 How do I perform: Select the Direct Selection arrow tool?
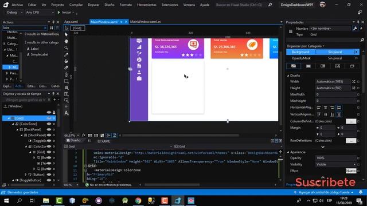pos(67,34)
